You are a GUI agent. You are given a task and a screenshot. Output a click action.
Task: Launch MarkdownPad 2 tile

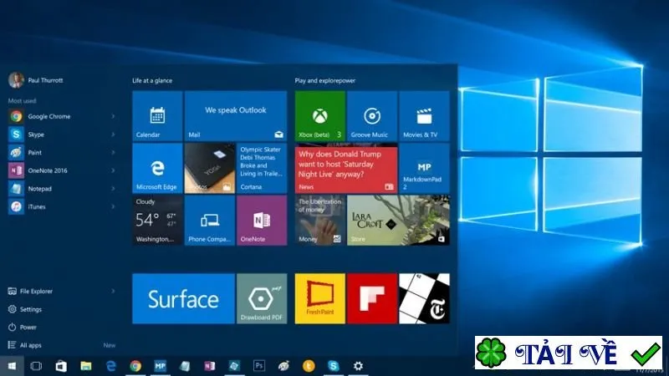[424, 168]
